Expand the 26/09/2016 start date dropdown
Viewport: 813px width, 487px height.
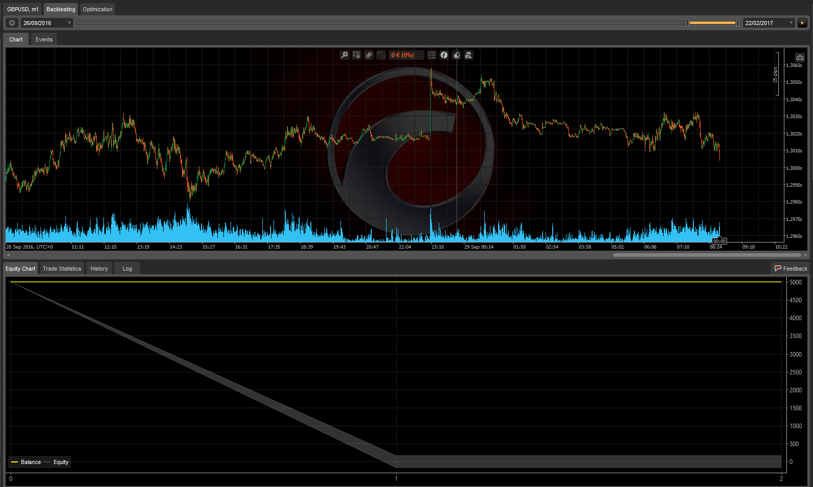pos(69,23)
